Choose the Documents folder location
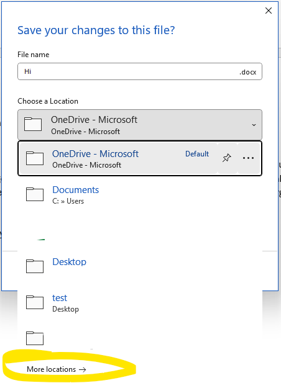281x383 pixels. coord(140,195)
